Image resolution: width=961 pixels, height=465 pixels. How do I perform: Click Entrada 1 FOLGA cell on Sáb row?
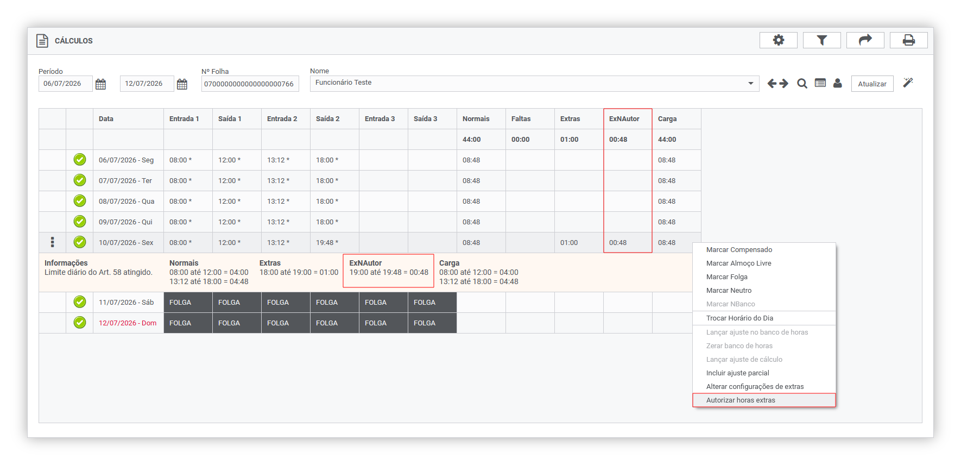tap(188, 303)
